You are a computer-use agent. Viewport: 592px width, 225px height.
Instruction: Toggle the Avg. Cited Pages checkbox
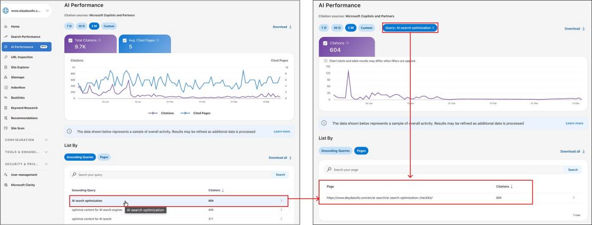pyautogui.click(x=125, y=40)
